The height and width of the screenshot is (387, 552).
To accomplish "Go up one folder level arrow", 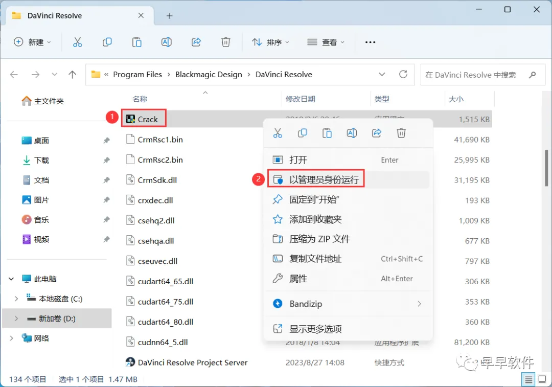I will tap(73, 75).
